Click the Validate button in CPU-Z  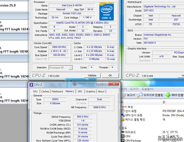click(92, 75)
